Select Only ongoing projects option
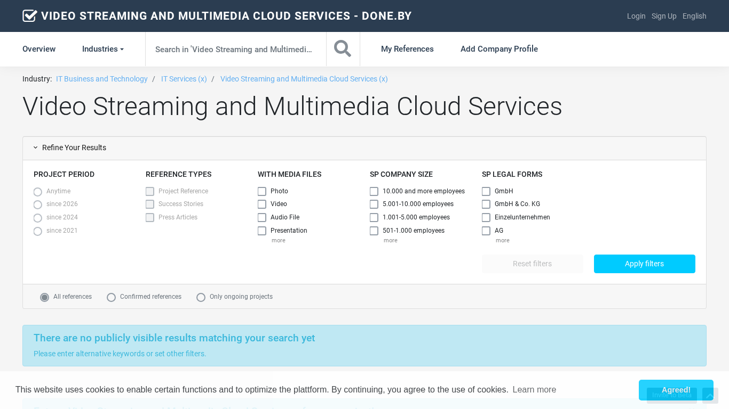 201,297
